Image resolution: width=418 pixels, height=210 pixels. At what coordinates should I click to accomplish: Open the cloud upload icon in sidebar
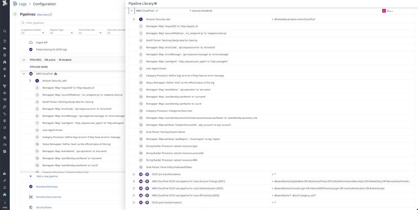pos(5,93)
